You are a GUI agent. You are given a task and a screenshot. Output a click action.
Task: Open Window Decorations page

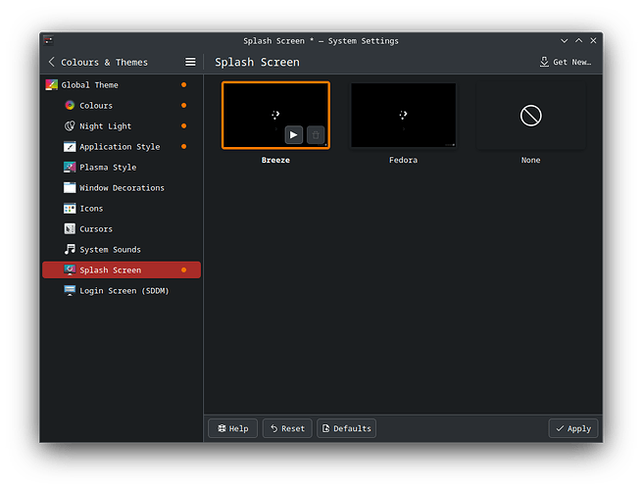point(122,187)
